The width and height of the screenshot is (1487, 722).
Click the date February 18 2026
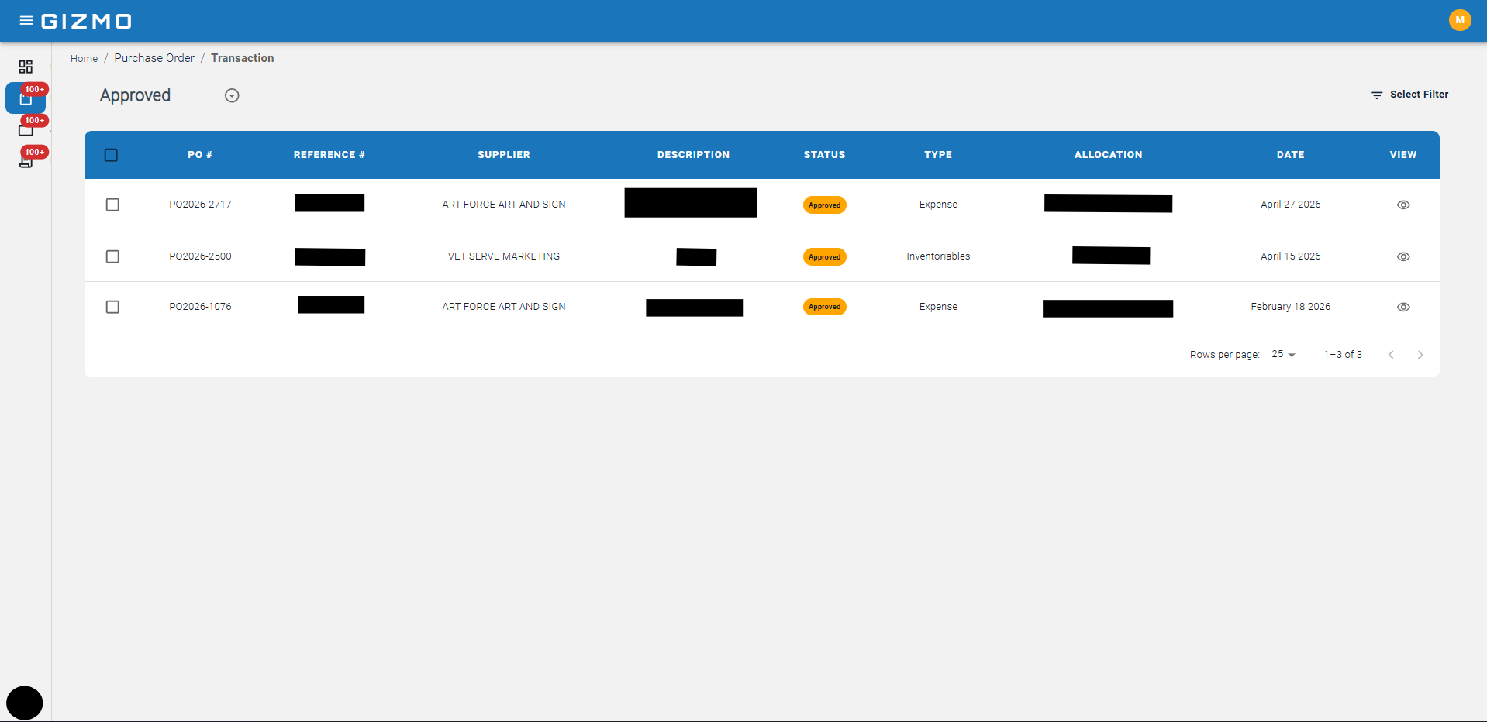click(x=1290, y=307)
